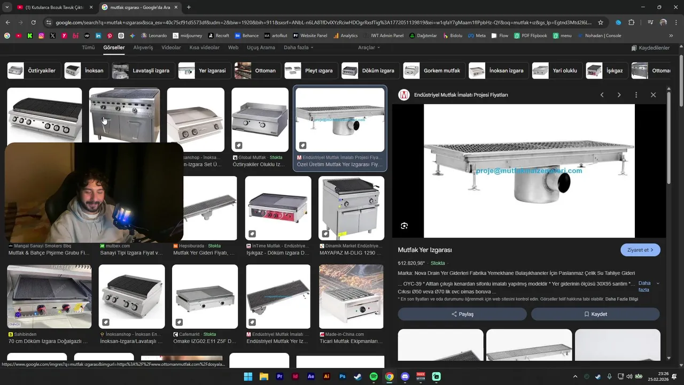Click the 'Ziyaret et' button
Screen dimensions: 684x385
tap(640, 250)
